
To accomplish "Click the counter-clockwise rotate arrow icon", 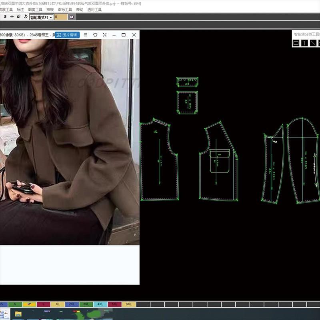I will coord(26,17).
